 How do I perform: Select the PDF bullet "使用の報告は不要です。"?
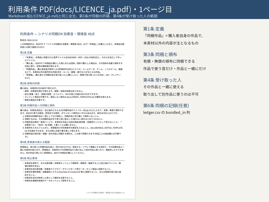[35, 100]
